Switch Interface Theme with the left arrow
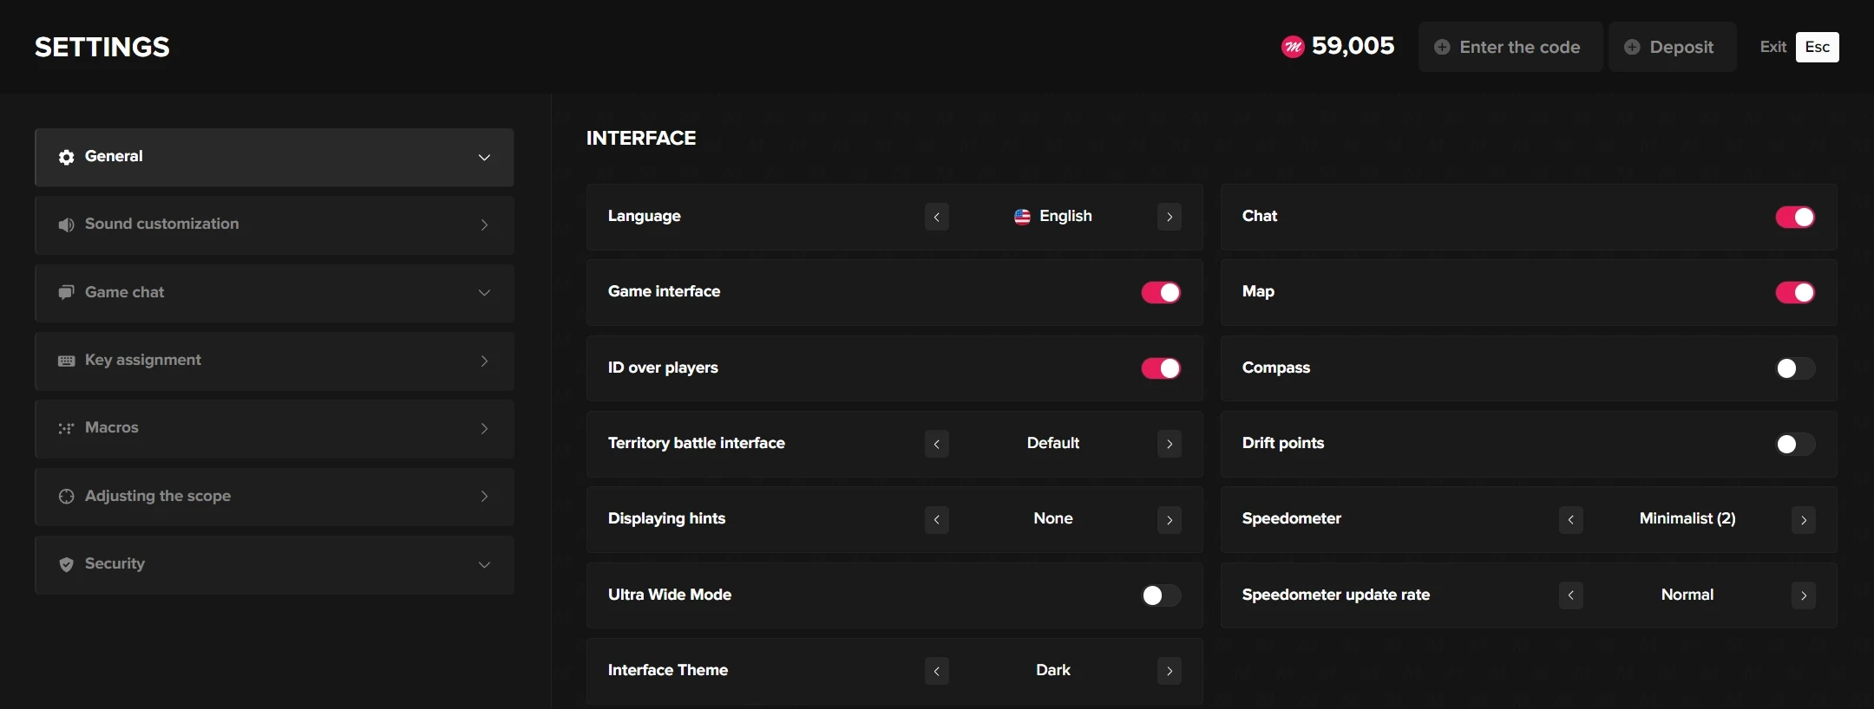1874x709 pixels. tap(937, 671)
